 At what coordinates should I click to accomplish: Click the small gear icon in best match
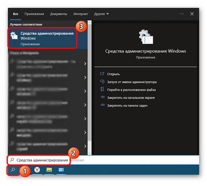tap(14, 35)
